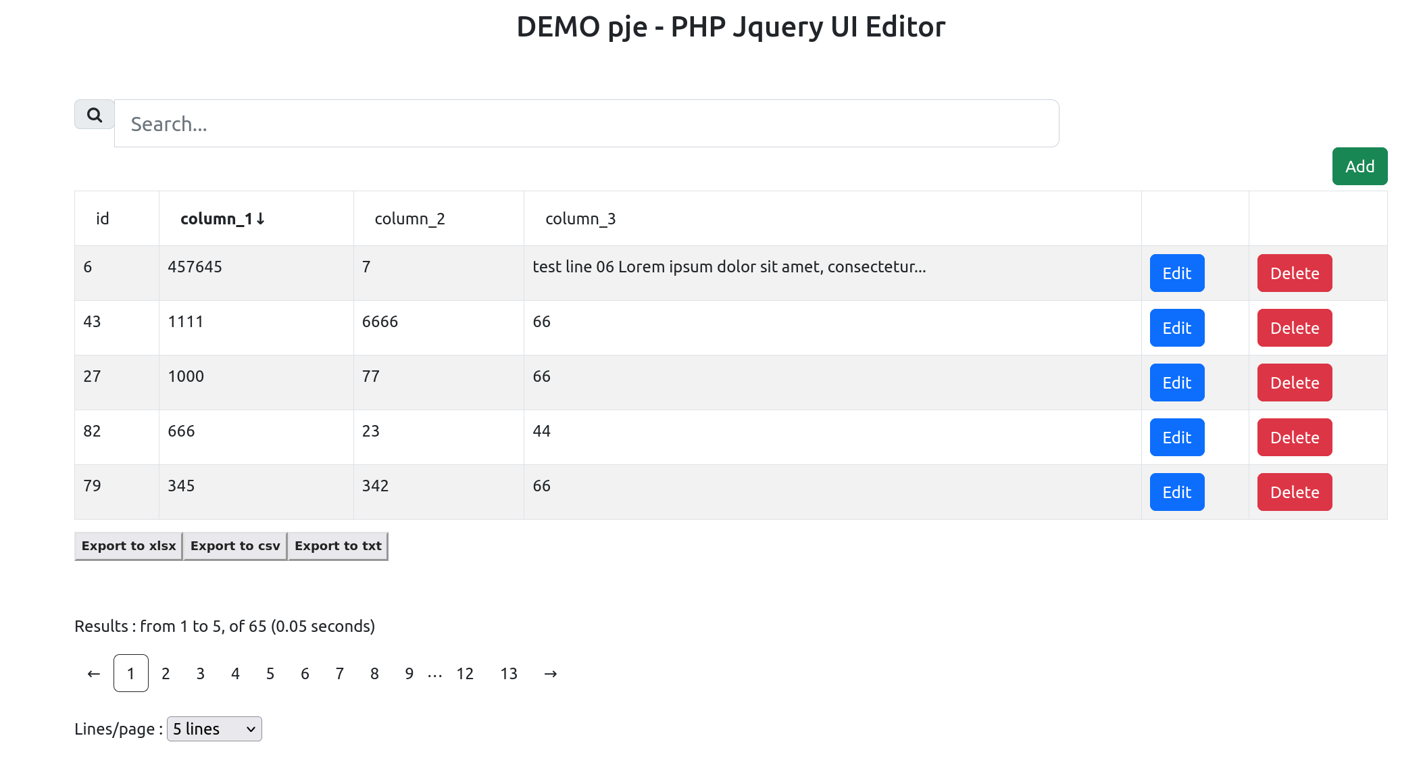Click the search magnifier icon
Viewport: 1423px width, 763px height.
(94, 115)
